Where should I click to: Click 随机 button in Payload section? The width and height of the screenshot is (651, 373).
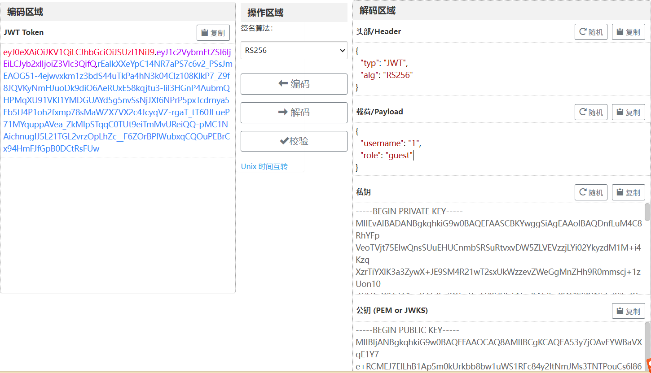click(x=591, y=112)
